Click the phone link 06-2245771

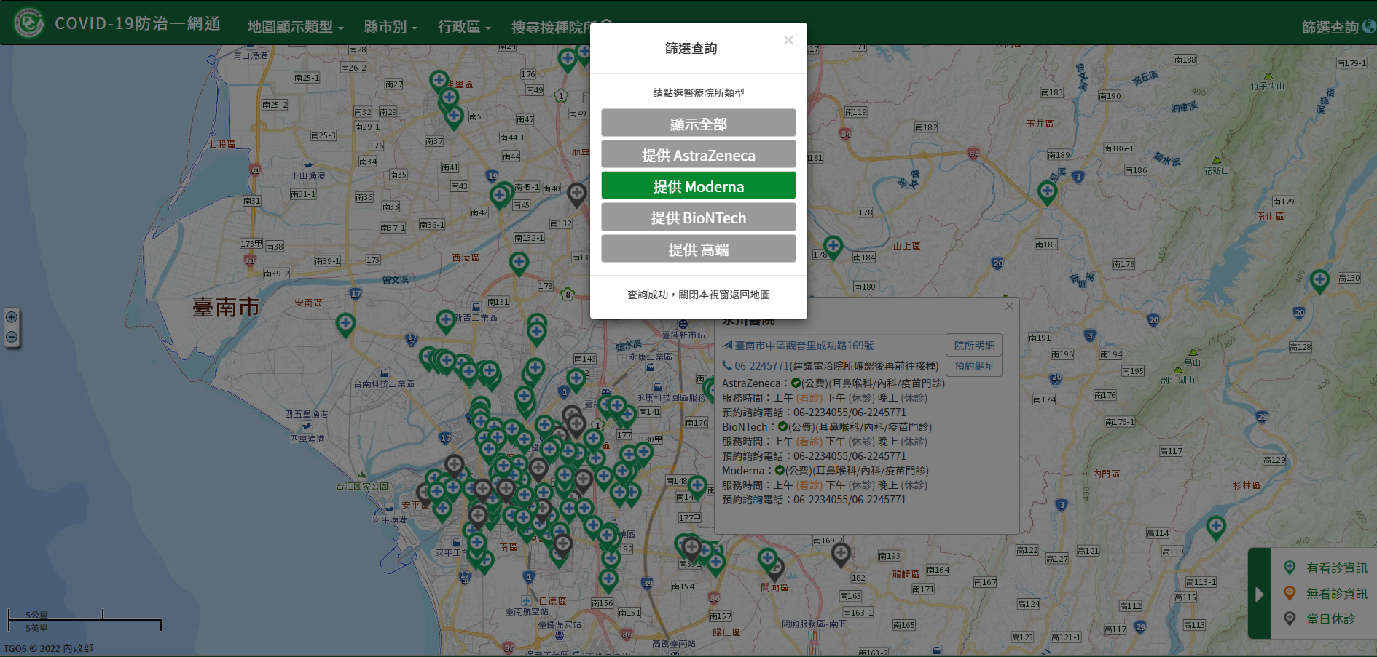pos(761,366)
